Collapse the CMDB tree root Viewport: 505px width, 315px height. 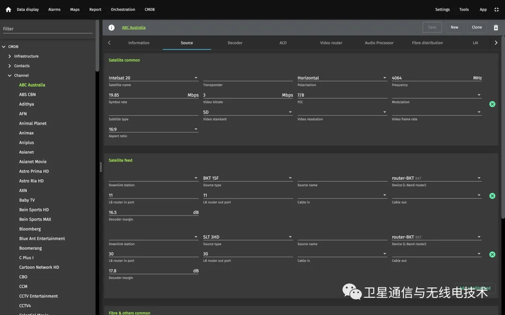(x=4, y=47)
